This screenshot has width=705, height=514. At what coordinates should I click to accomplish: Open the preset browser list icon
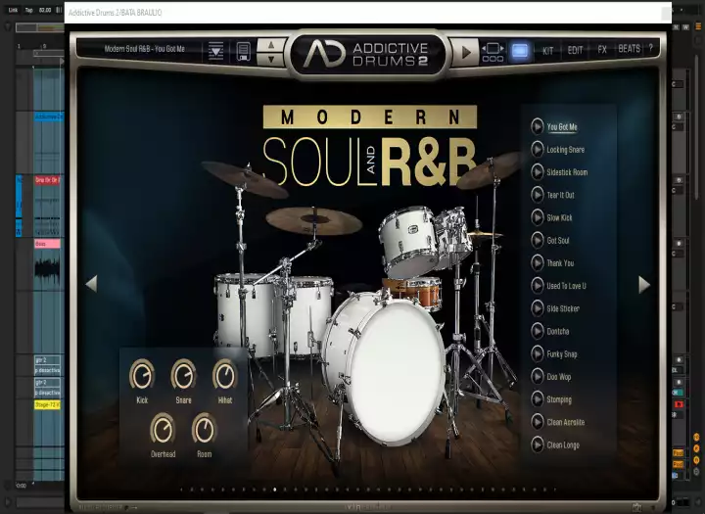pos(215,51)
